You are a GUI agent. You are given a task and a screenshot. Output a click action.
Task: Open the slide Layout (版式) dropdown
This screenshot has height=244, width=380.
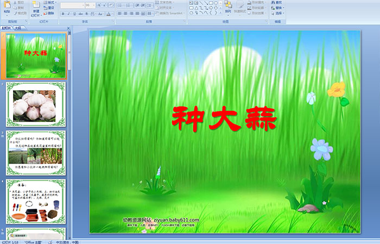coord(50,2)
